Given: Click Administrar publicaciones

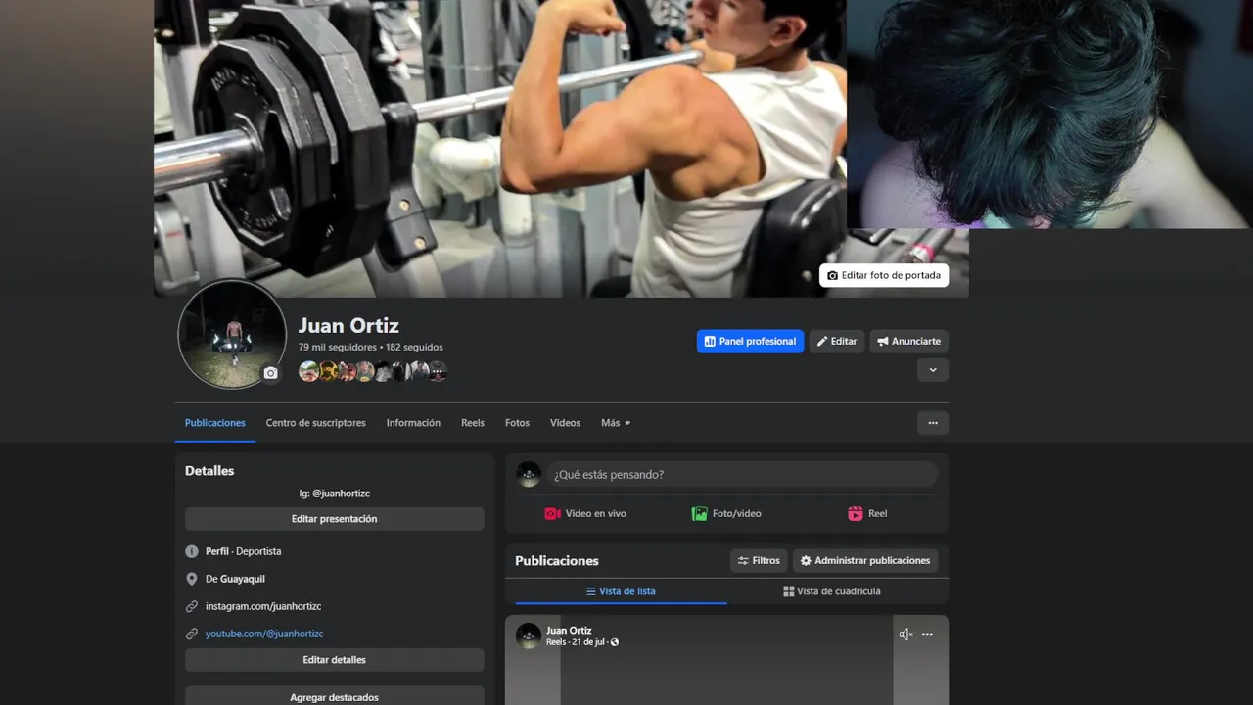Looking at the screenshot, I should point(865,561).
